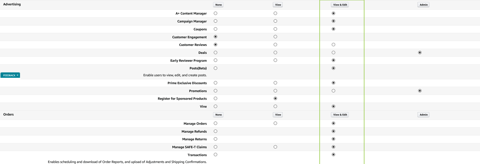Enable View & Edit for Posts(Beta)

[x=333, y=68]
